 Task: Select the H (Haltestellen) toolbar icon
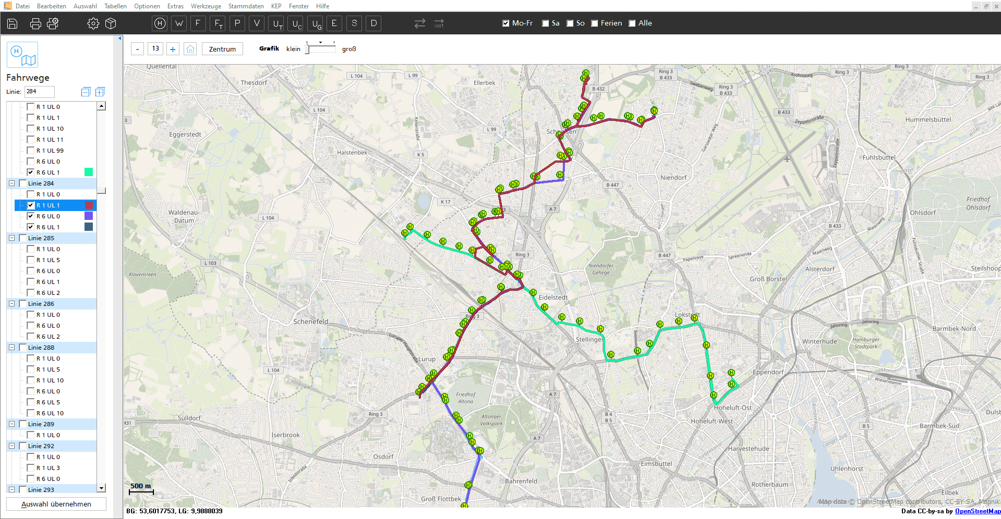point(159,23)
